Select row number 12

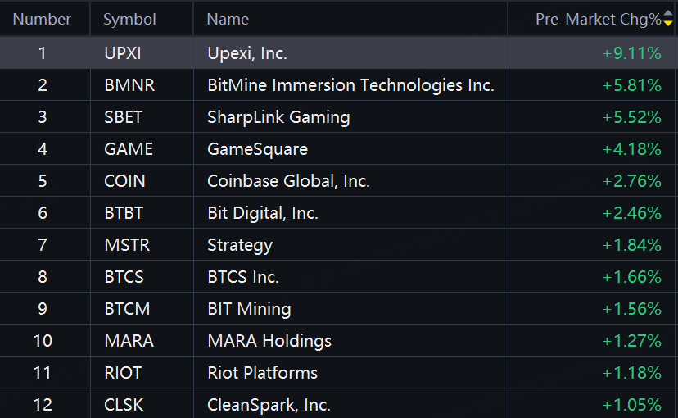pyautogui.click(x=43, y=405)
